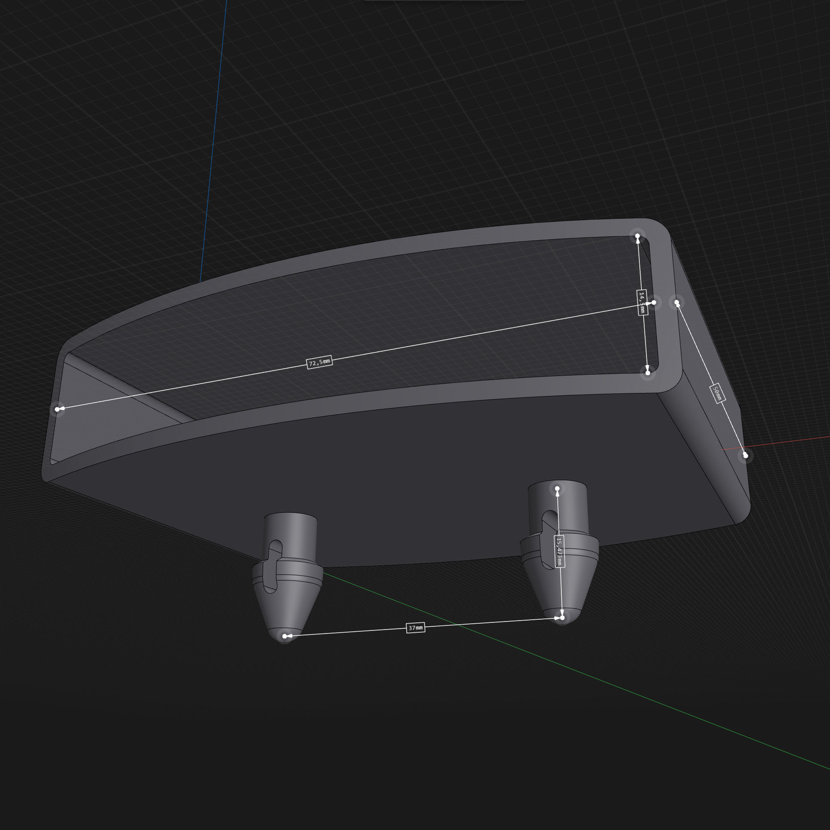Select the 14,5mm dimension label
The height and width of the screenshot is (830, 830).
pos(642,302)
